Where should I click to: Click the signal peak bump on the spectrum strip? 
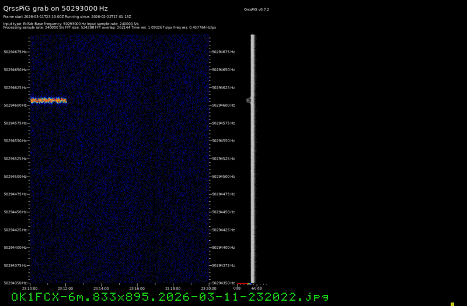[249, 100]
